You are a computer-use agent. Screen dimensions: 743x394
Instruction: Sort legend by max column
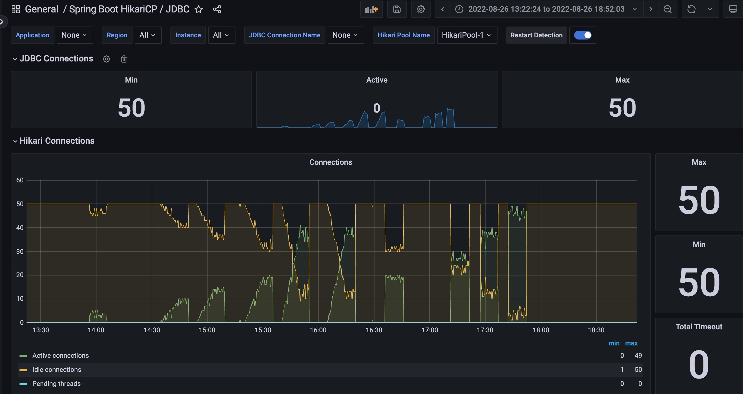631,343
